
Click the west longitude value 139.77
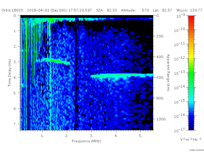(x=196, y=10)
